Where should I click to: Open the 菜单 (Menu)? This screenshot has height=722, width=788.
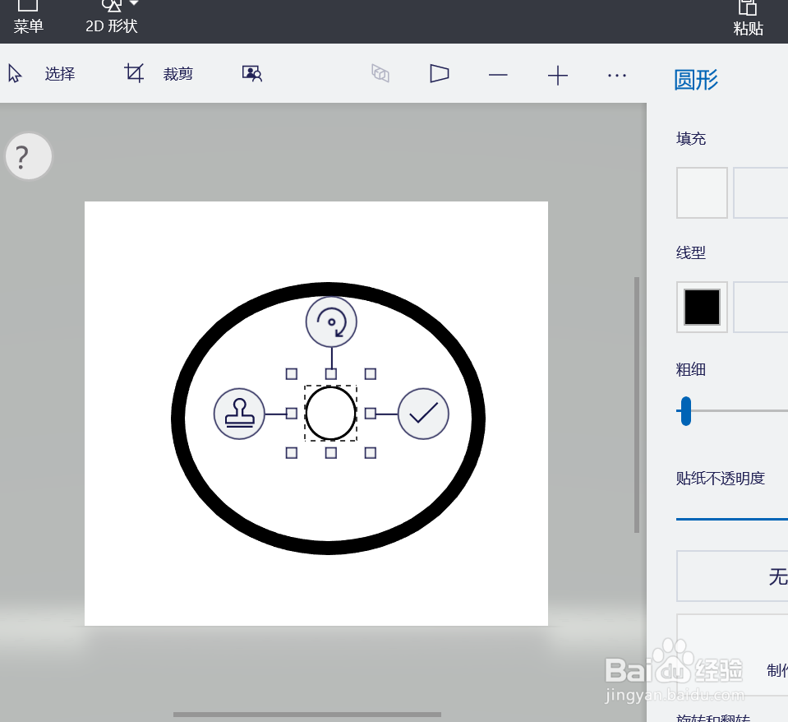[x=27, y=16]
